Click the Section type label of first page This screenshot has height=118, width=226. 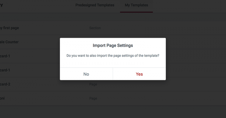pos(95,28)
